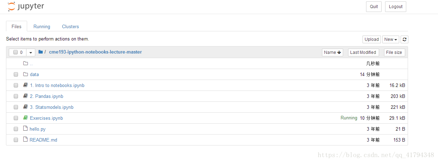Open the New dropdown menu
438x162 pixels.
pos(391,39)
